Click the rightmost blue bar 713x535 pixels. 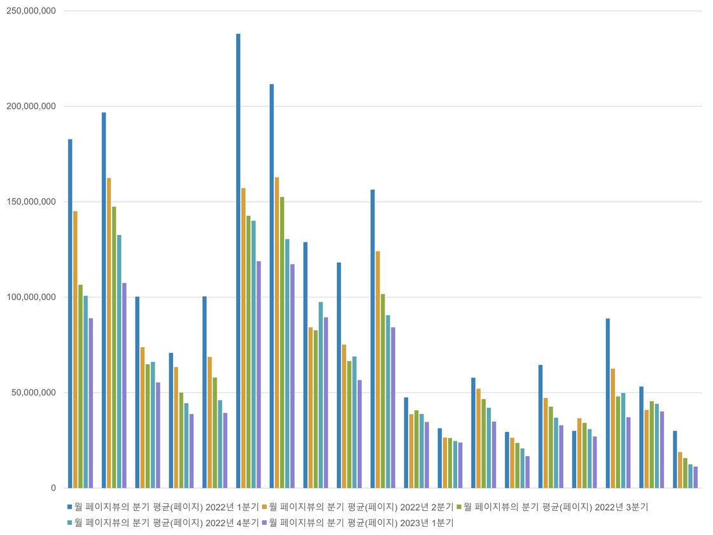click(675, 459)
